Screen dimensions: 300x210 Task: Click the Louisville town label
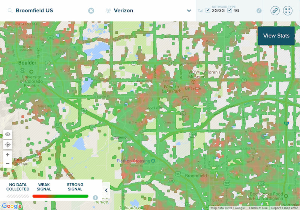coord(154,107)
